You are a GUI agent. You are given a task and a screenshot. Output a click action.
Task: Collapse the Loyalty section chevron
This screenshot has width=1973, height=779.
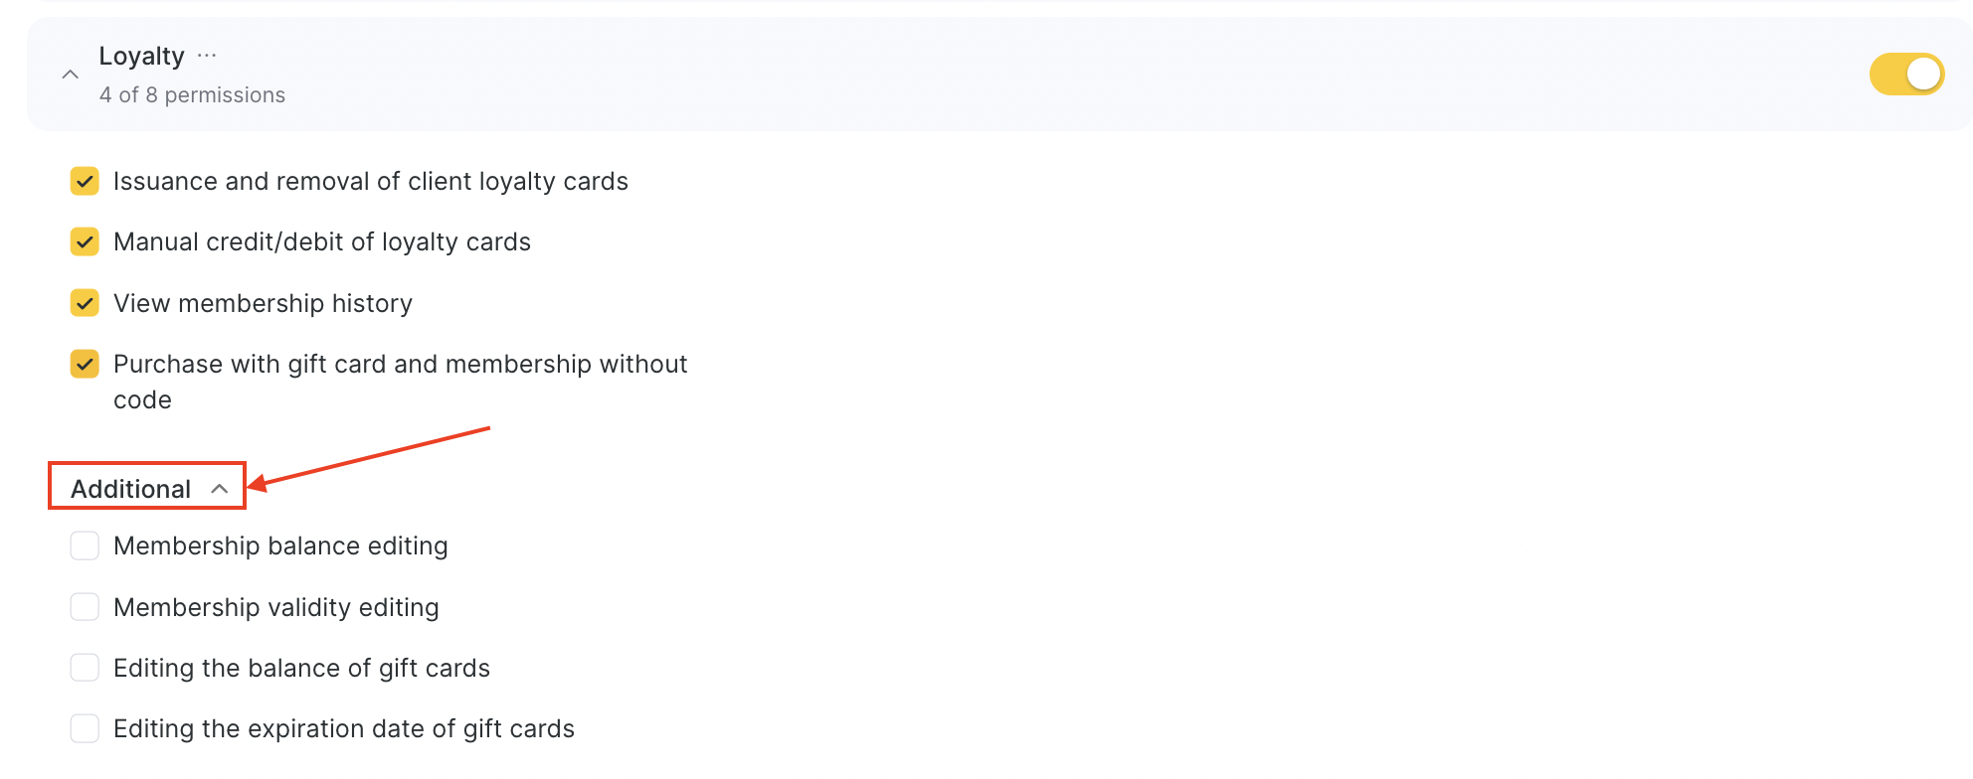click(71, 75)
